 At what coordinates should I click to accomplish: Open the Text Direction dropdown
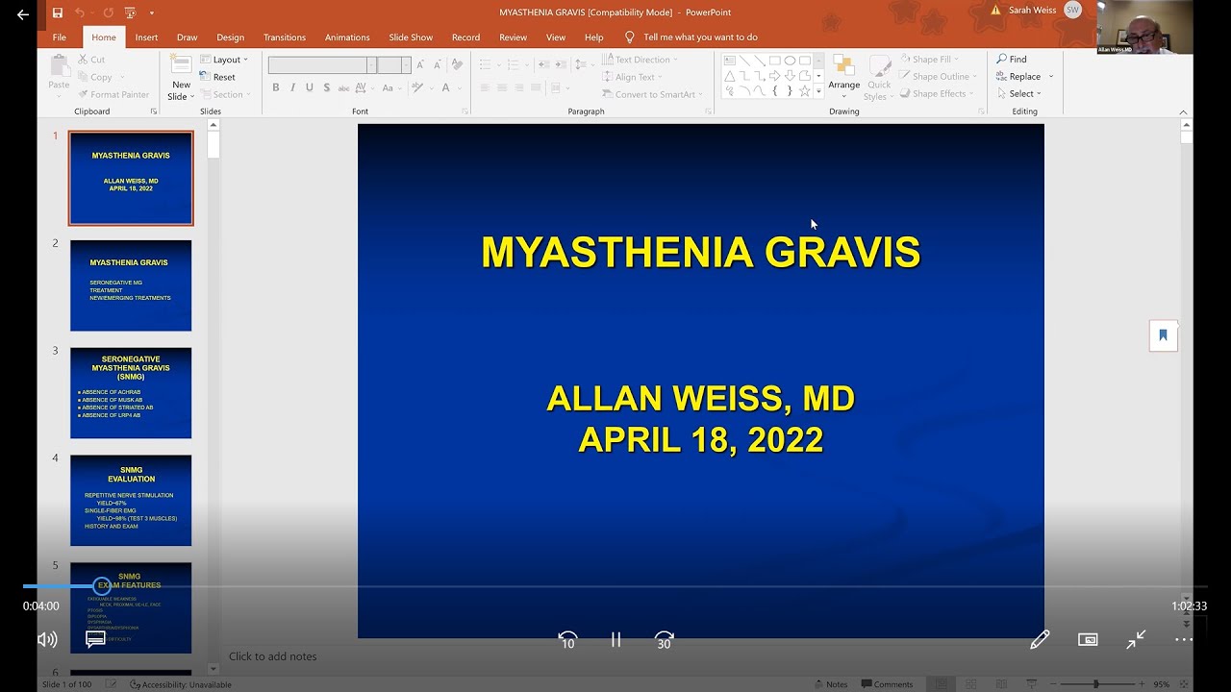[640, 60]
